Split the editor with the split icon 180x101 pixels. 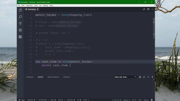(x=148, y=9)
